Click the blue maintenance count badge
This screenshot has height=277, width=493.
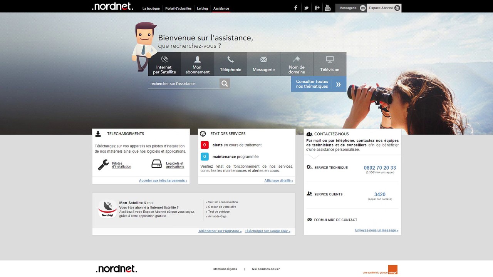click(205, 157)
